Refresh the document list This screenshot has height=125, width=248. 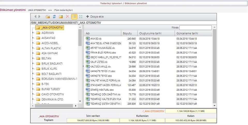pos(54,17)
